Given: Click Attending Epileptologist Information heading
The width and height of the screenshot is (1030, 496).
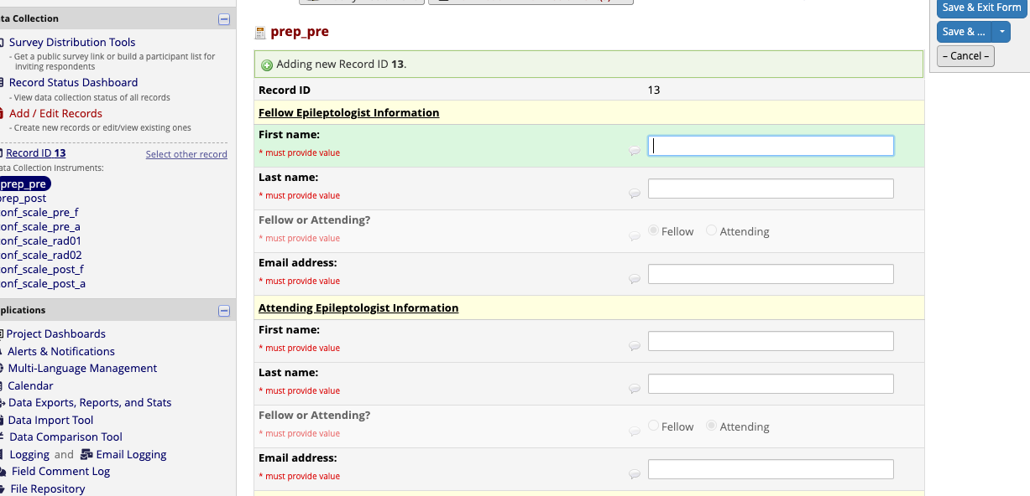Looking at the screenshot, I should [358, 307].
